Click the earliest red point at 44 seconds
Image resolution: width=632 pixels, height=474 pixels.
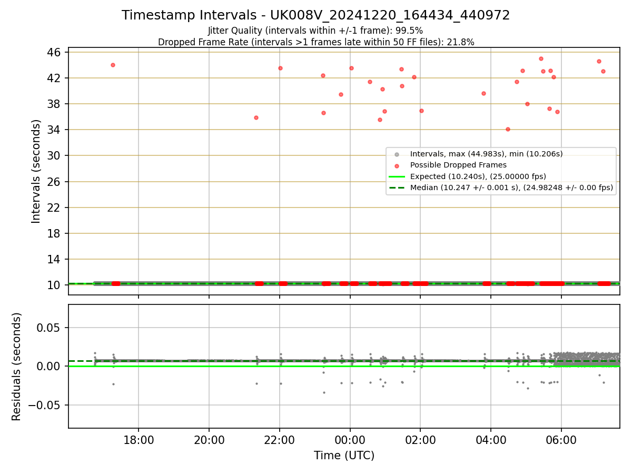(x=113, y=65)
